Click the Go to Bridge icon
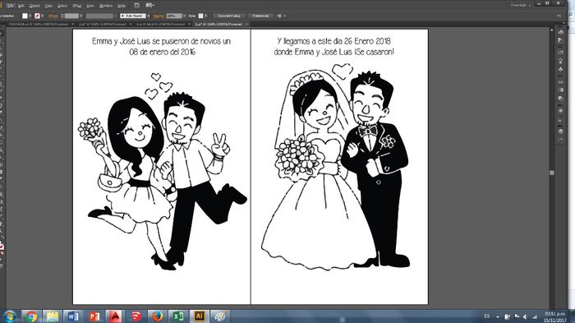 (137, 5)
